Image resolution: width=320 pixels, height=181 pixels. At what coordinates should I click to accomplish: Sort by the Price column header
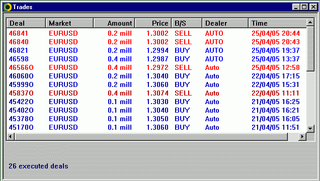point(153,23)
